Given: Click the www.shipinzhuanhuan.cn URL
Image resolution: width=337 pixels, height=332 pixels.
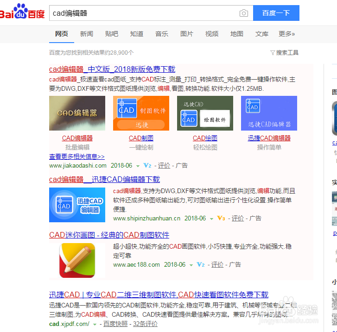Looking at the screenshot, I should click(146, 219).
